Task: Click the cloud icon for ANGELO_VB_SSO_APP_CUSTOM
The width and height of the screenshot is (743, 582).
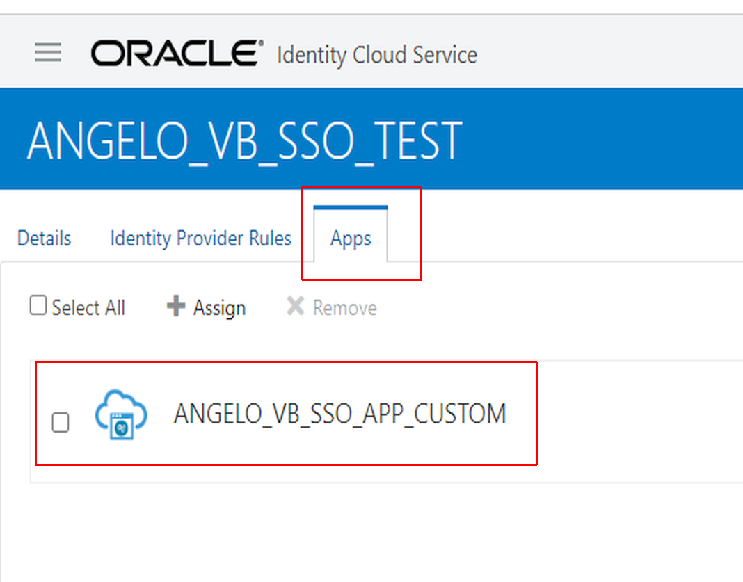Action: (x=121, y=414)
